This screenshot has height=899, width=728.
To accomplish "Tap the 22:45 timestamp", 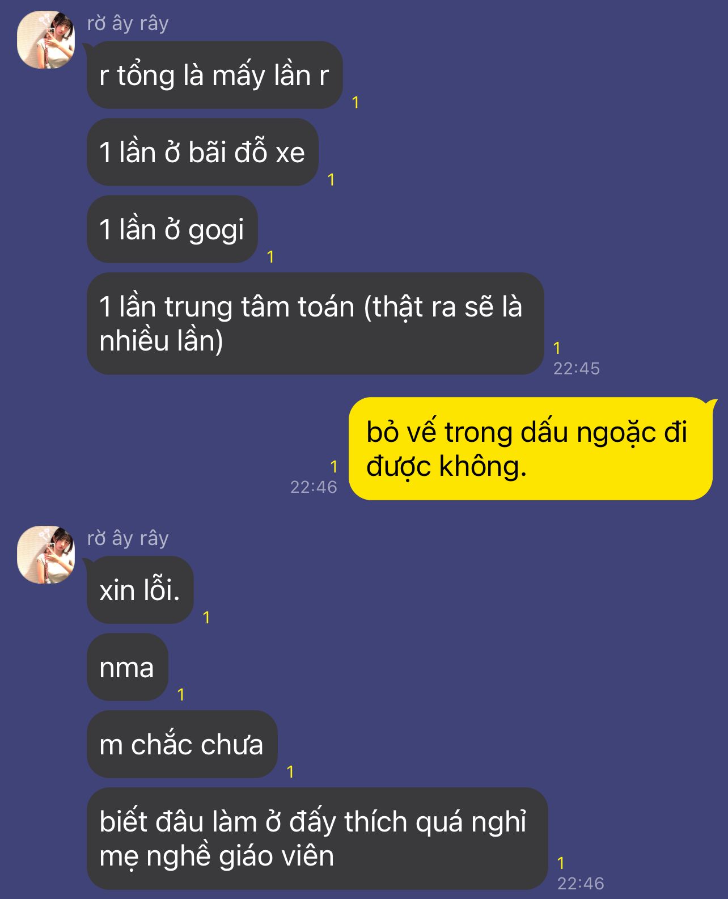I will (577, 369).
